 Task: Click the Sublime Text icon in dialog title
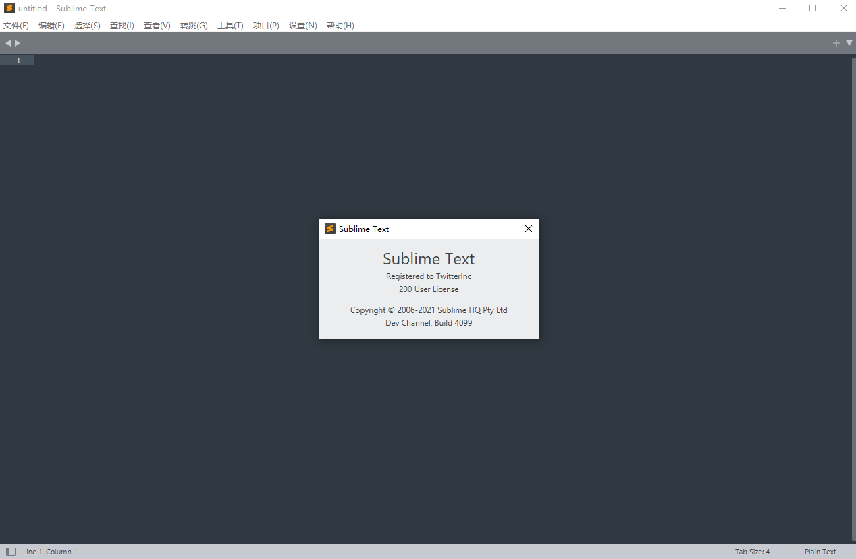coord(330,229)
